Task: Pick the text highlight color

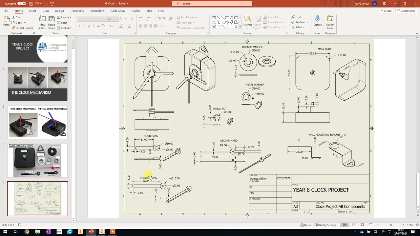Action: pos(121,26)
